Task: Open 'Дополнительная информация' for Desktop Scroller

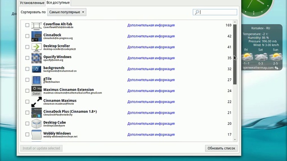Action: point(151,47)
